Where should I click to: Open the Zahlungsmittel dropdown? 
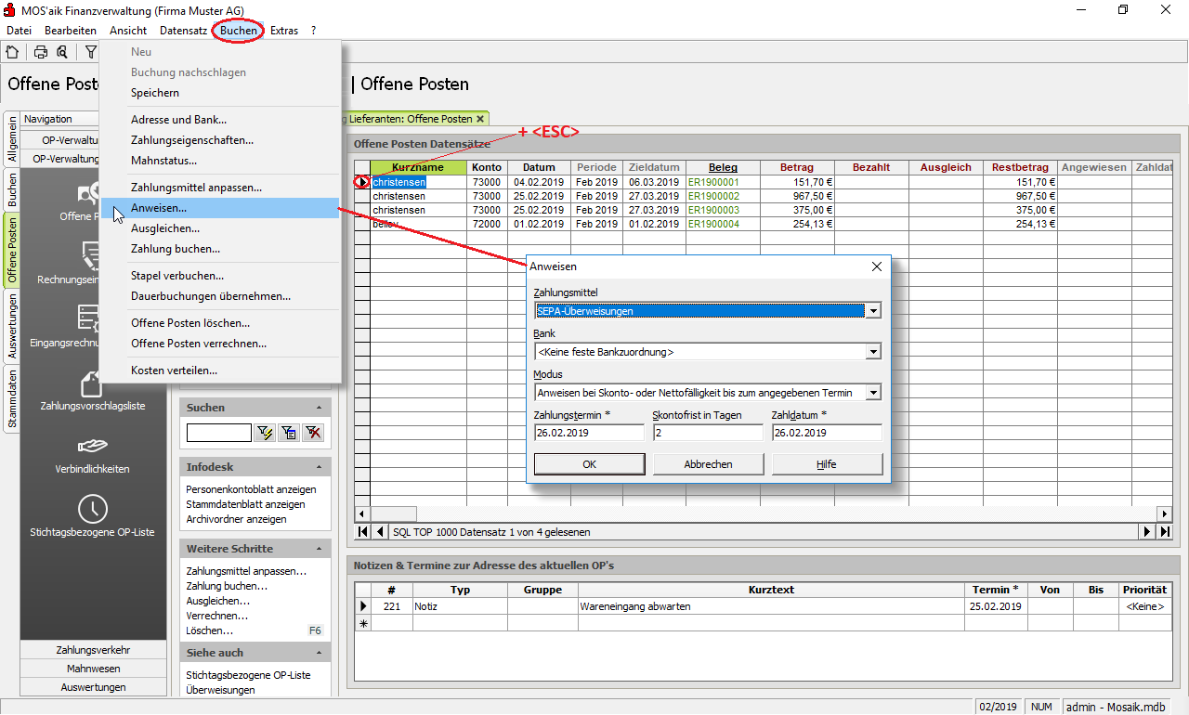coord(872,311)
